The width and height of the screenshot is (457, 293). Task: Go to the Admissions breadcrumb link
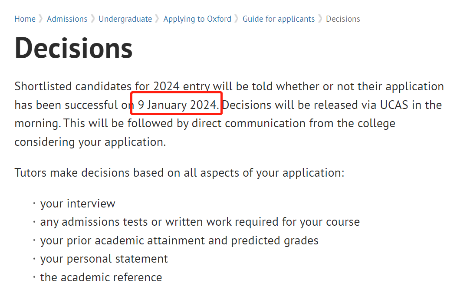point(67,19)
